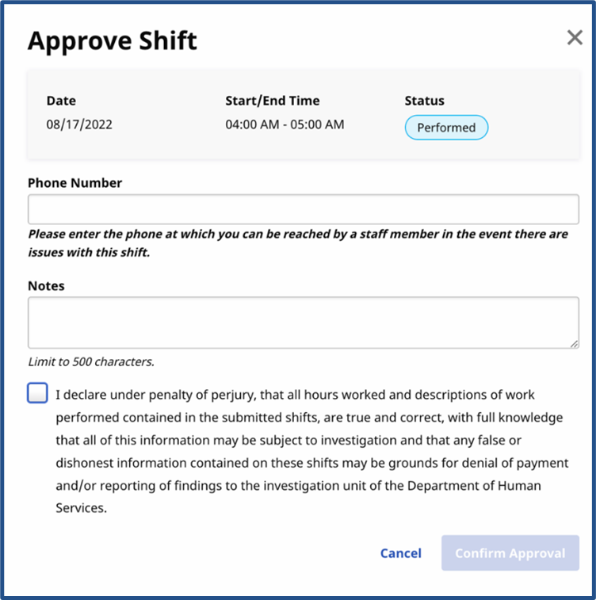The width and height of the screenshot is (596, 600).
Task: Click the "Limit to 500 characters" hint
Action: point(90,362)
